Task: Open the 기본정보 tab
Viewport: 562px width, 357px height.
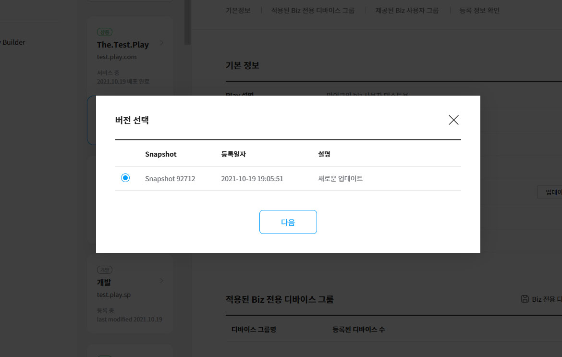Action: (x=238, y=10)
